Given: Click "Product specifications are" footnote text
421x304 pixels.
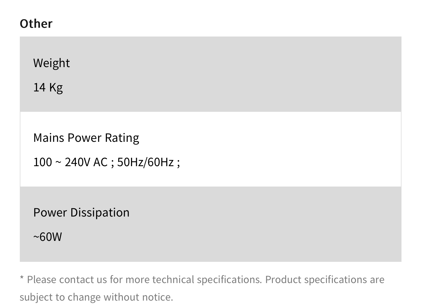Looking at the screenshot, I should coord(325,280).
